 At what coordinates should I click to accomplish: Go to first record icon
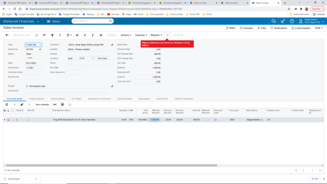tap(77, 35)
